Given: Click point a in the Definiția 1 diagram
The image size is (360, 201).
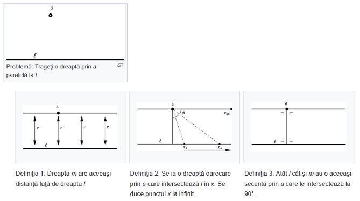Looking at the screenshot, I should (x=58, y=113).
